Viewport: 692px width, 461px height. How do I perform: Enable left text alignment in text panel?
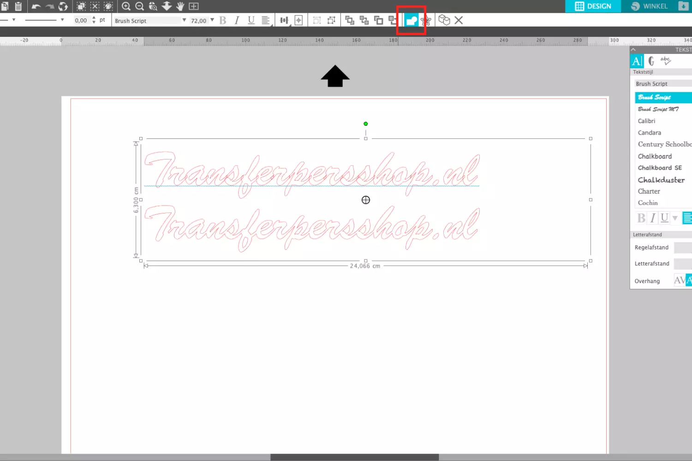687,218
